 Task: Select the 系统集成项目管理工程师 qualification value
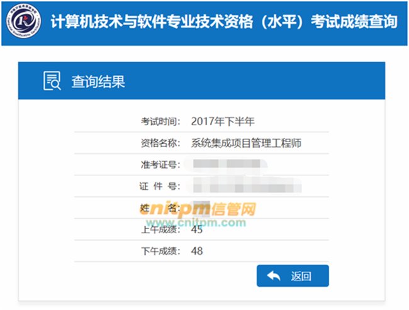pyautogui.click(x=247, y=143)
